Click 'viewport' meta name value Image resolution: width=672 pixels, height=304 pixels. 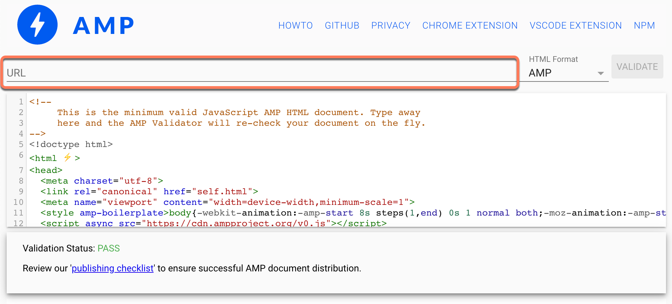(x=130, y=202)
